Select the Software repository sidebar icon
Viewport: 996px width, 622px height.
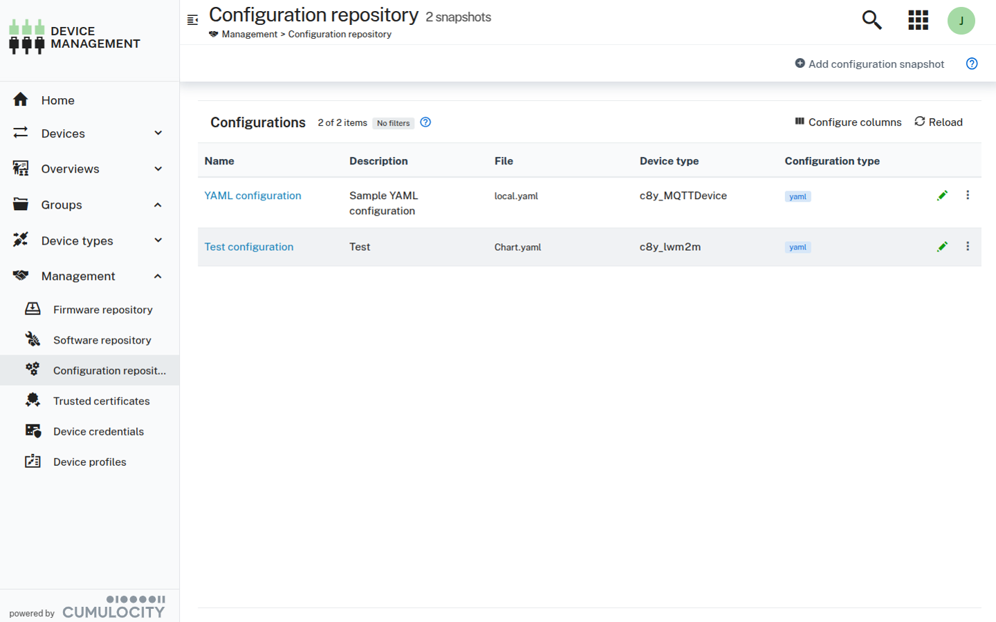(x=33, y=339)
